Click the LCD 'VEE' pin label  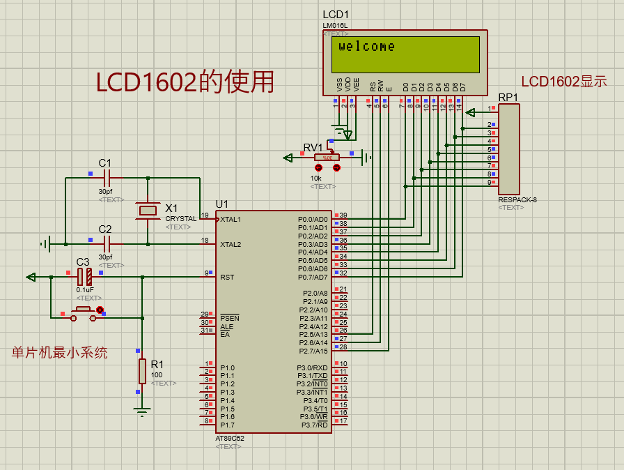coord(356,84)
